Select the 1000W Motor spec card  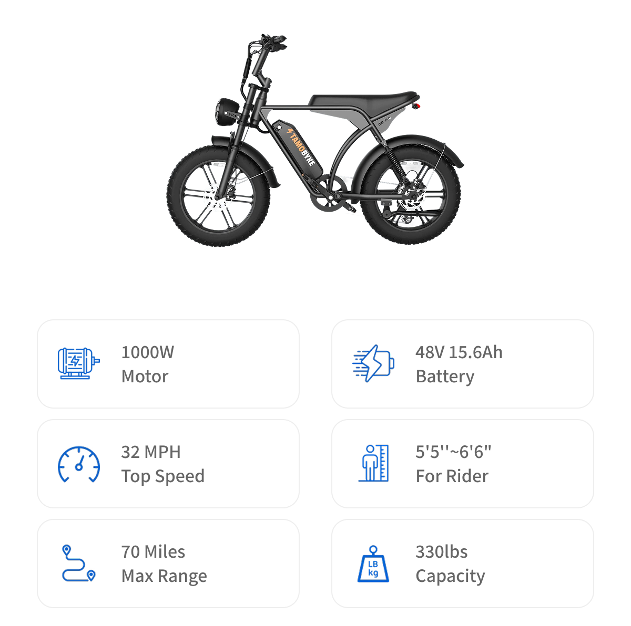pos(168,364)
